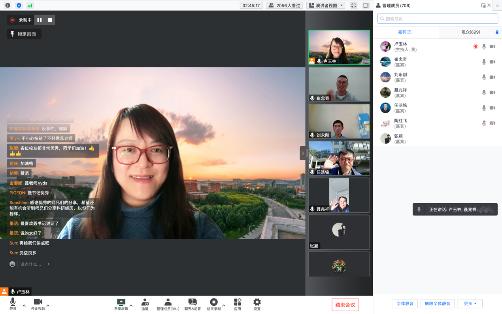Switch to the 观众(699) tab
This screenshot has width=502, height=314.
pos(470,32)
